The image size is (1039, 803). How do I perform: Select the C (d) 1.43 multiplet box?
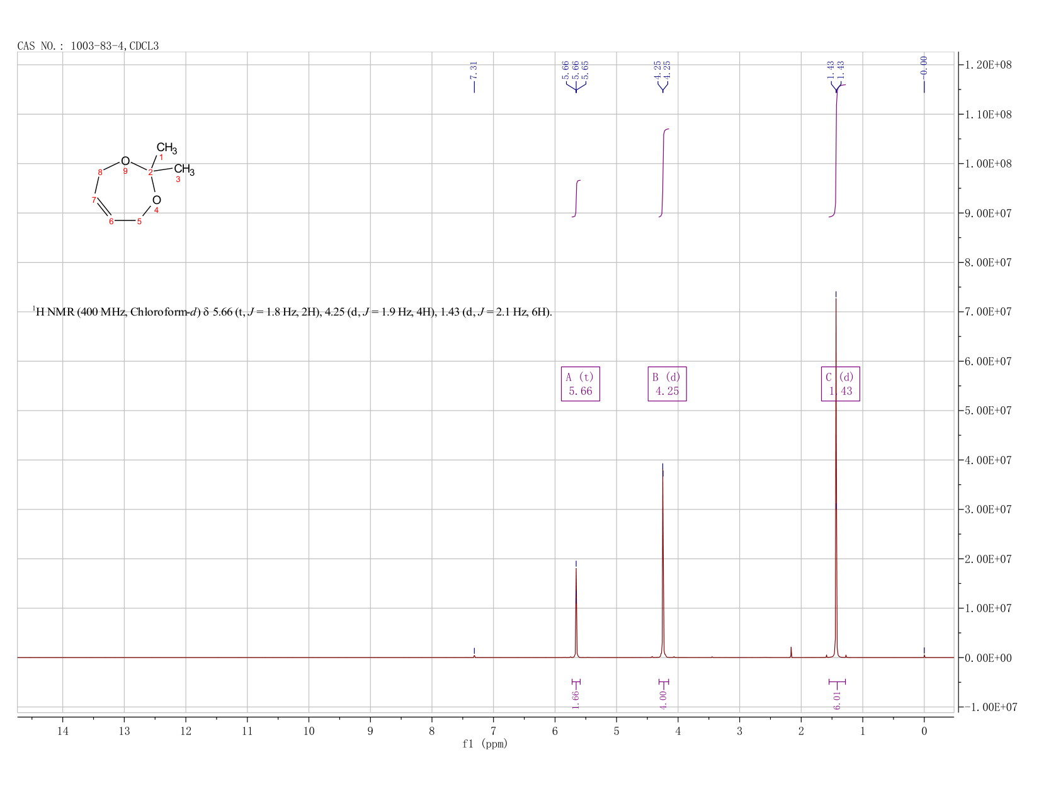840,384
